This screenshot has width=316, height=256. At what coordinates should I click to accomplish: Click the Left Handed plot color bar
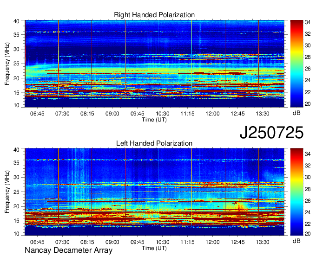coord(296,192)
